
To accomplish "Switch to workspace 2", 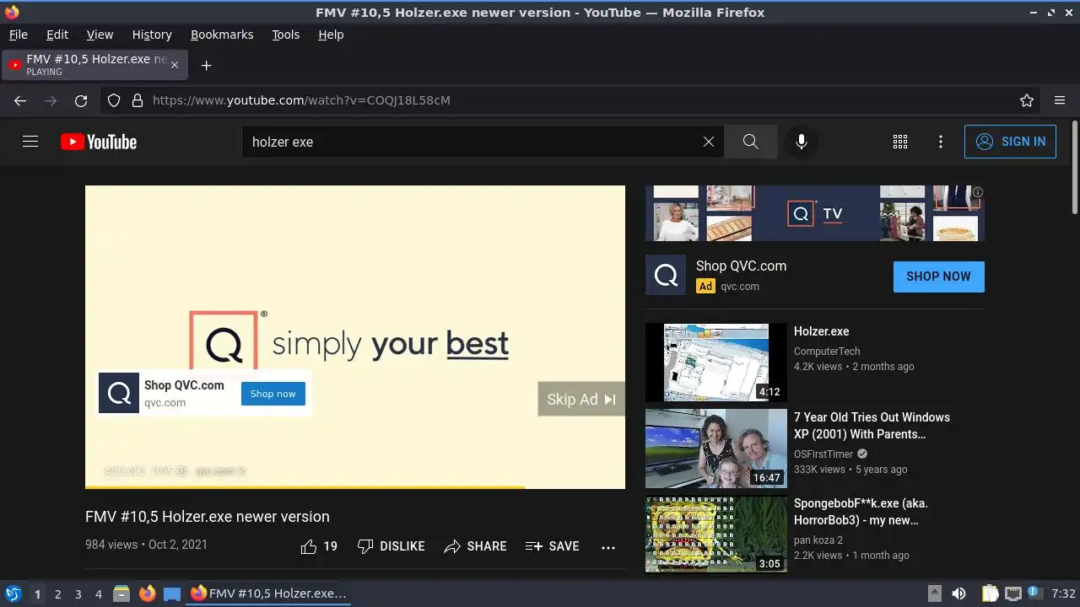I will click(x=58, y=594).
